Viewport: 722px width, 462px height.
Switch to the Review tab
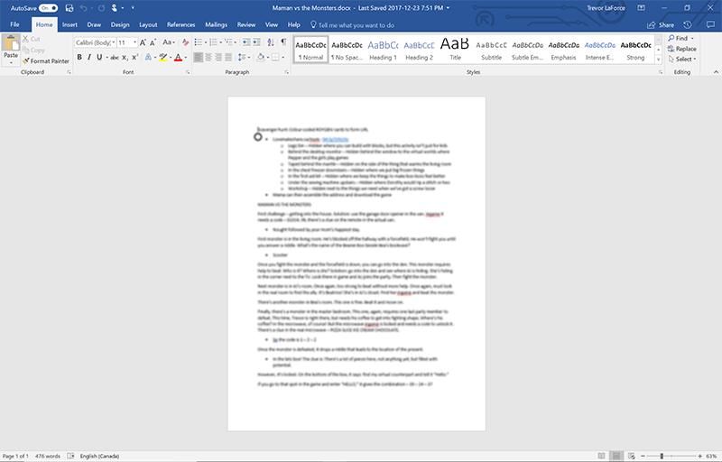[246, 25]
